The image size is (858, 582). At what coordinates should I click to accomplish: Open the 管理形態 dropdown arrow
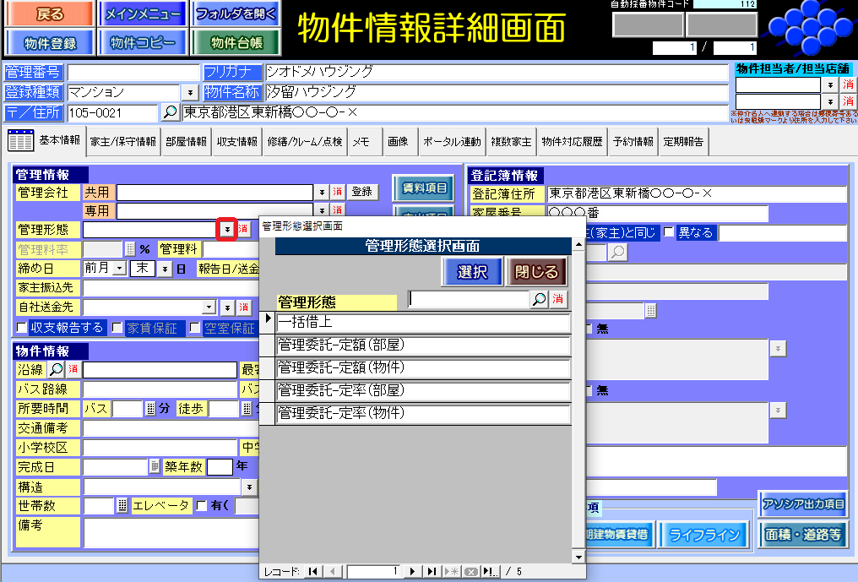[x=225, y=228]
